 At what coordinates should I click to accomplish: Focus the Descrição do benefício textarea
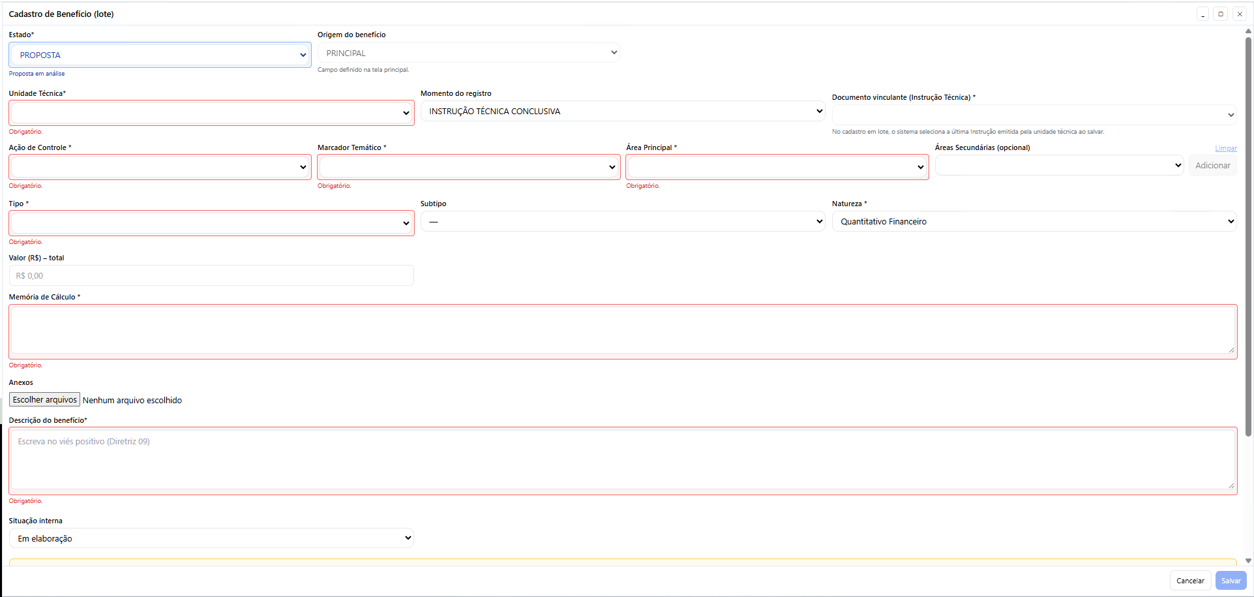622,460
